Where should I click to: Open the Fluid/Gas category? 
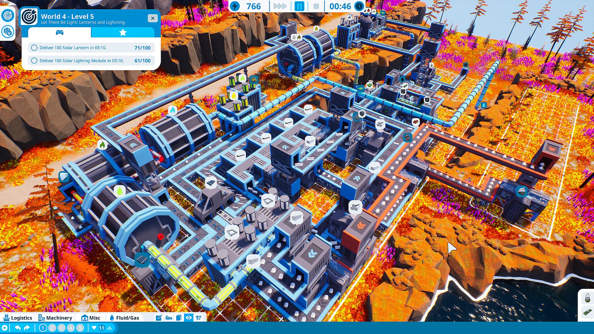click(124, 318)
